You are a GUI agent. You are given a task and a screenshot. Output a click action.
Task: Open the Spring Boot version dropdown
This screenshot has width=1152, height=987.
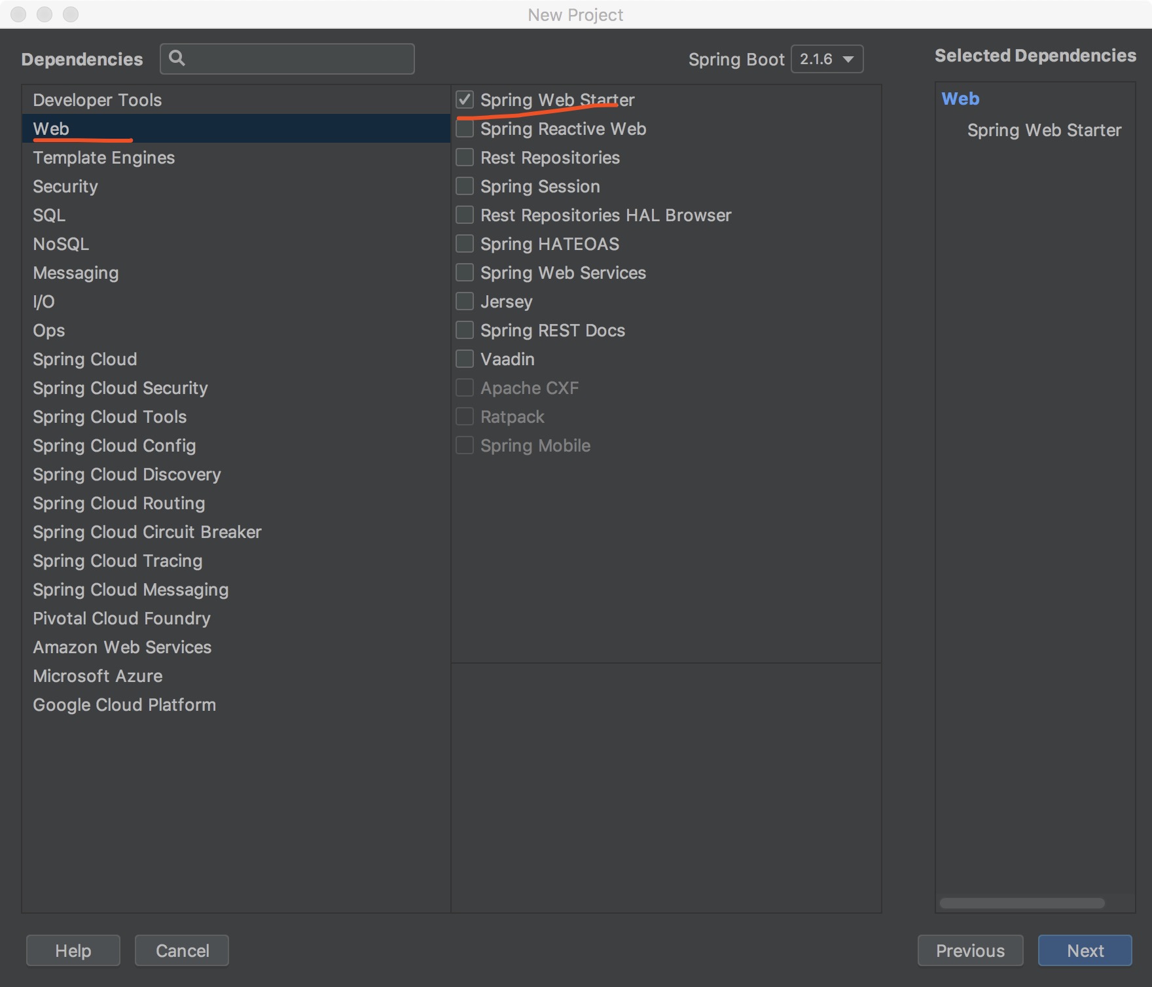(827, 59)
